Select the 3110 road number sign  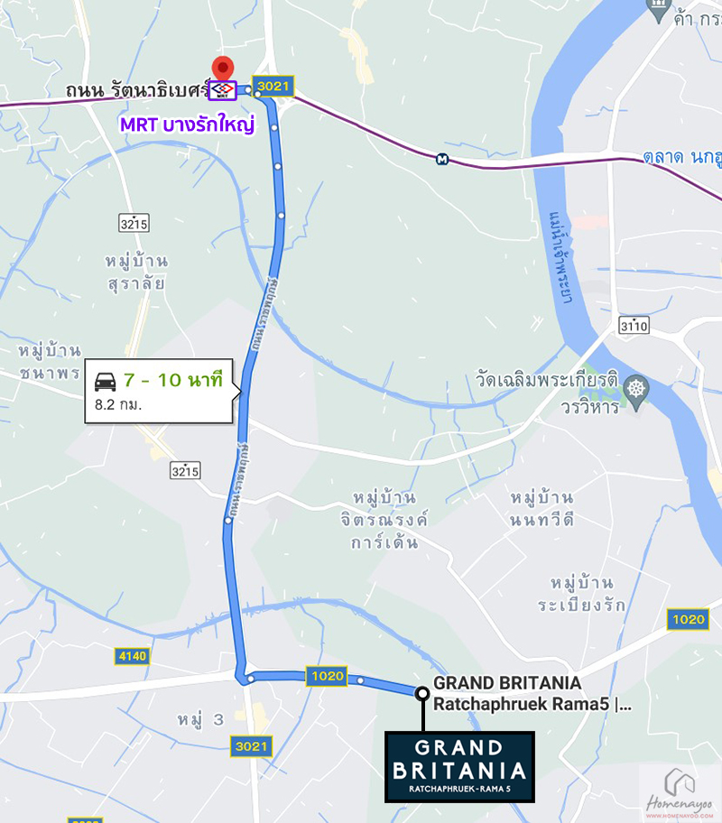[634, 326]
